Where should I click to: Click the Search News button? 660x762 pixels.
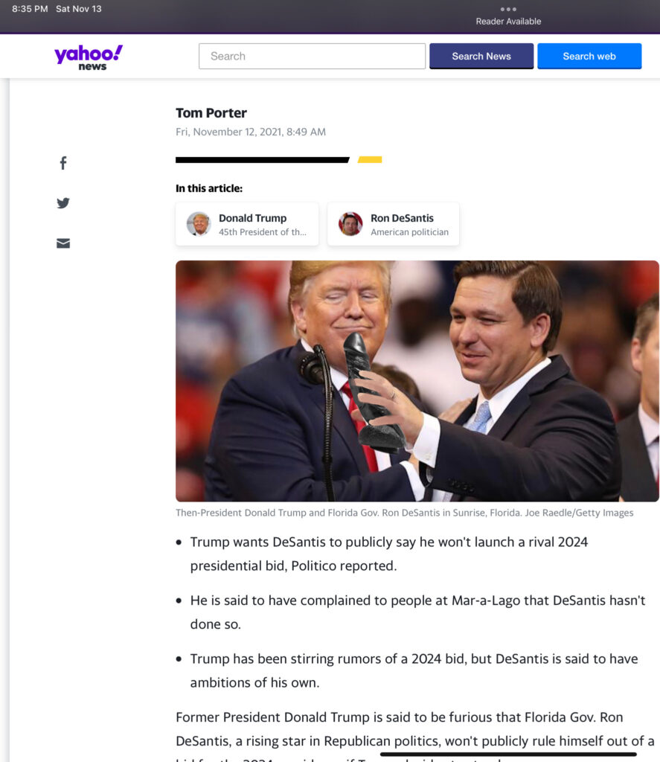[x=481, y=56]
